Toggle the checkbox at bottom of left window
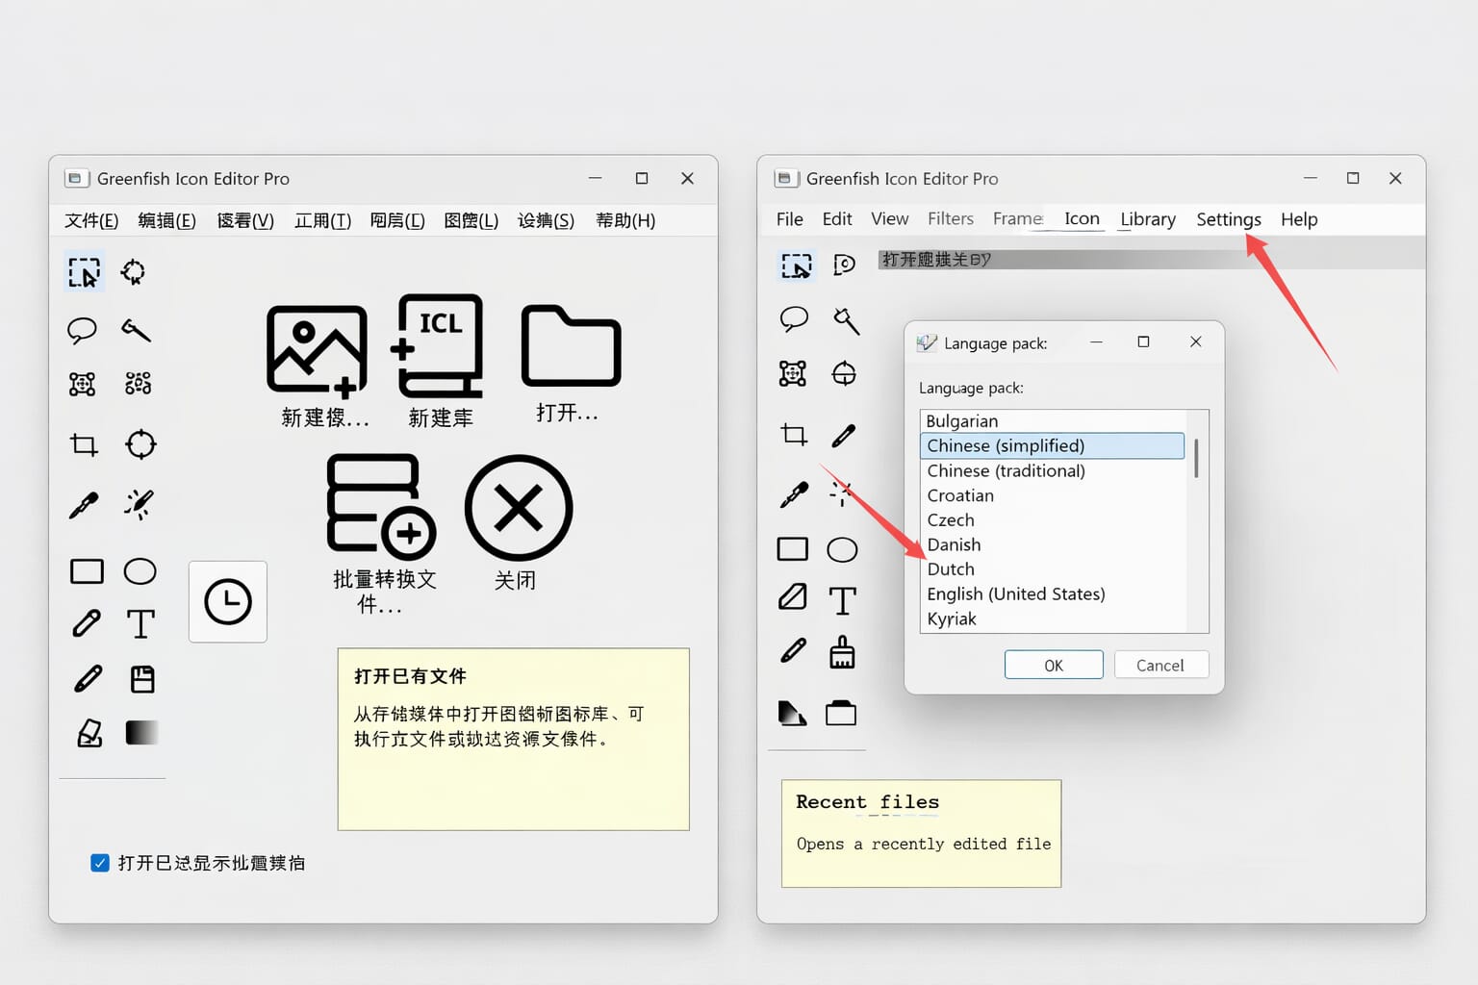Image resolution: width=1478 pixels, height=985 pixels. [100, 863]
